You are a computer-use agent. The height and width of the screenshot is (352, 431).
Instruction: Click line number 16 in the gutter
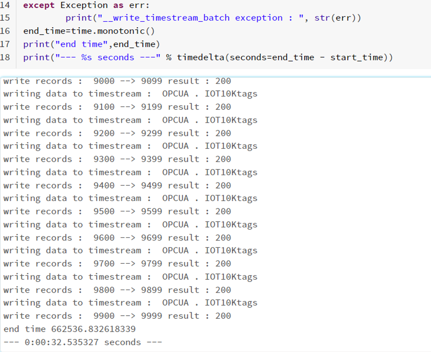click(5, 31)
